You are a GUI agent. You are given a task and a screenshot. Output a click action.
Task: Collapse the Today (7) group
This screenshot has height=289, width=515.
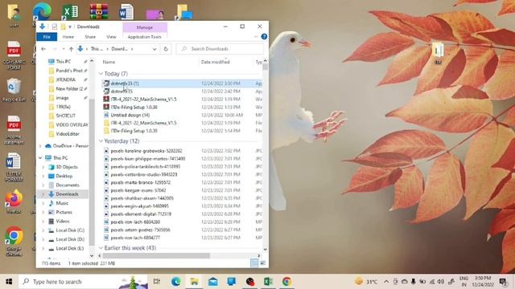(x=101, y=74)
